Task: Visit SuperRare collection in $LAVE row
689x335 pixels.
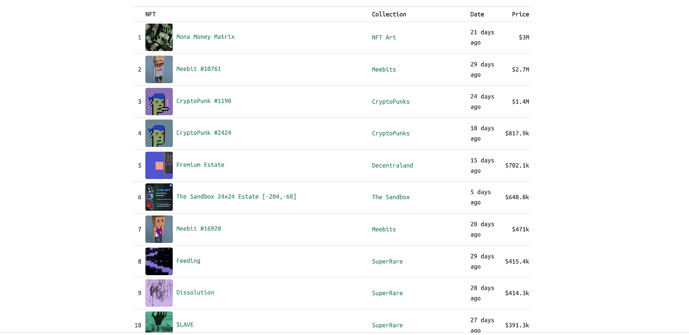Action: (388, 326)
